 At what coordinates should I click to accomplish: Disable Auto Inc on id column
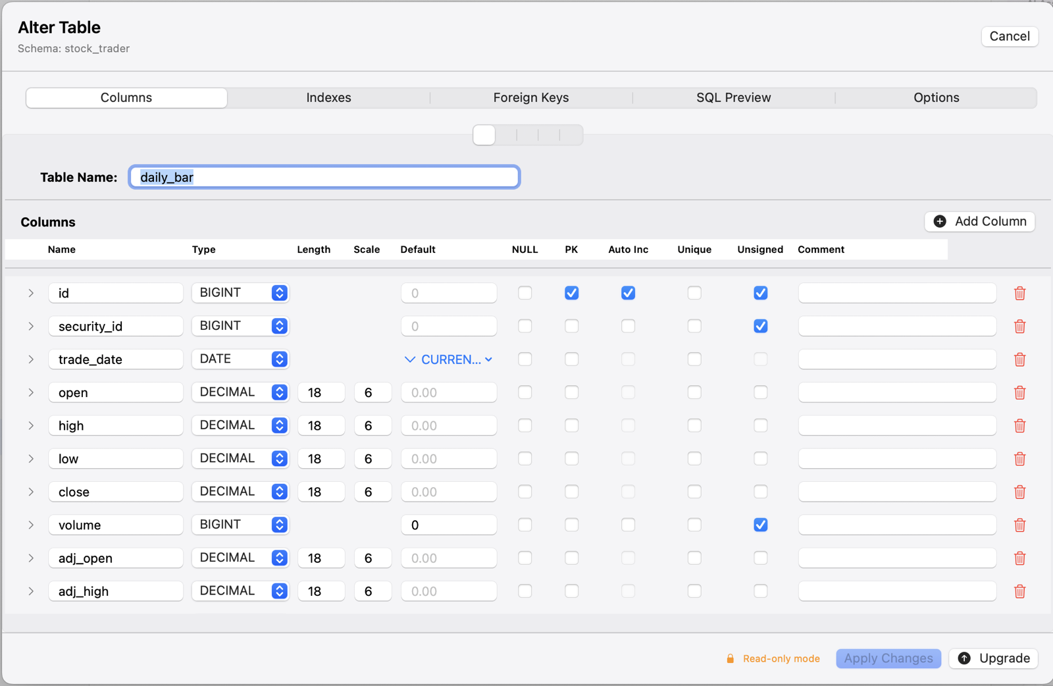coord(629,293)
